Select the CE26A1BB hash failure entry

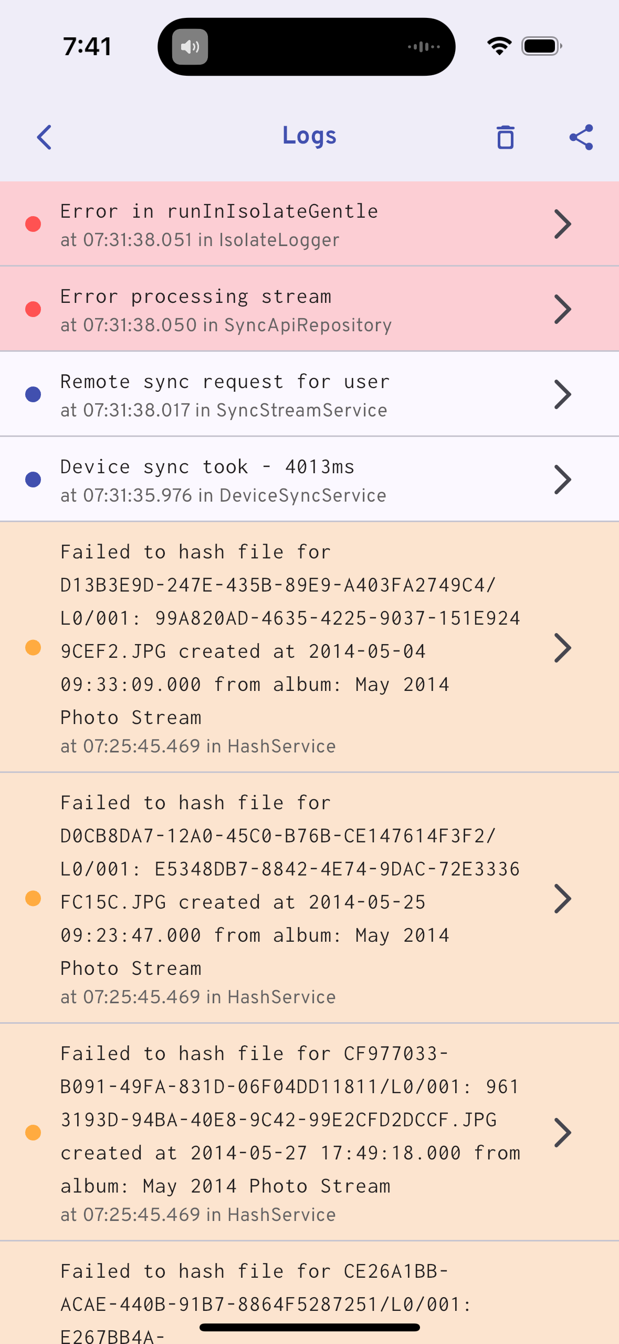coord(263,1288)
